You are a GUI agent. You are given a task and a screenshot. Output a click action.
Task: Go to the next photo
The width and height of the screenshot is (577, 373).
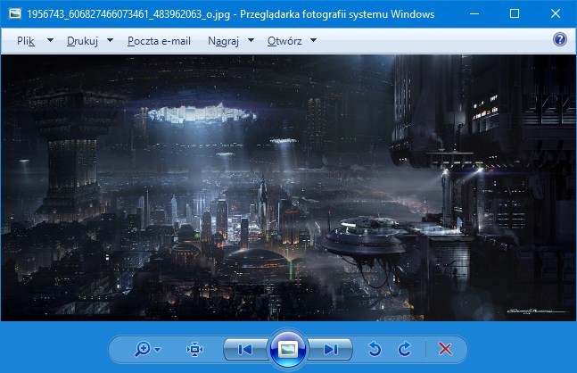tap(331, 349)
